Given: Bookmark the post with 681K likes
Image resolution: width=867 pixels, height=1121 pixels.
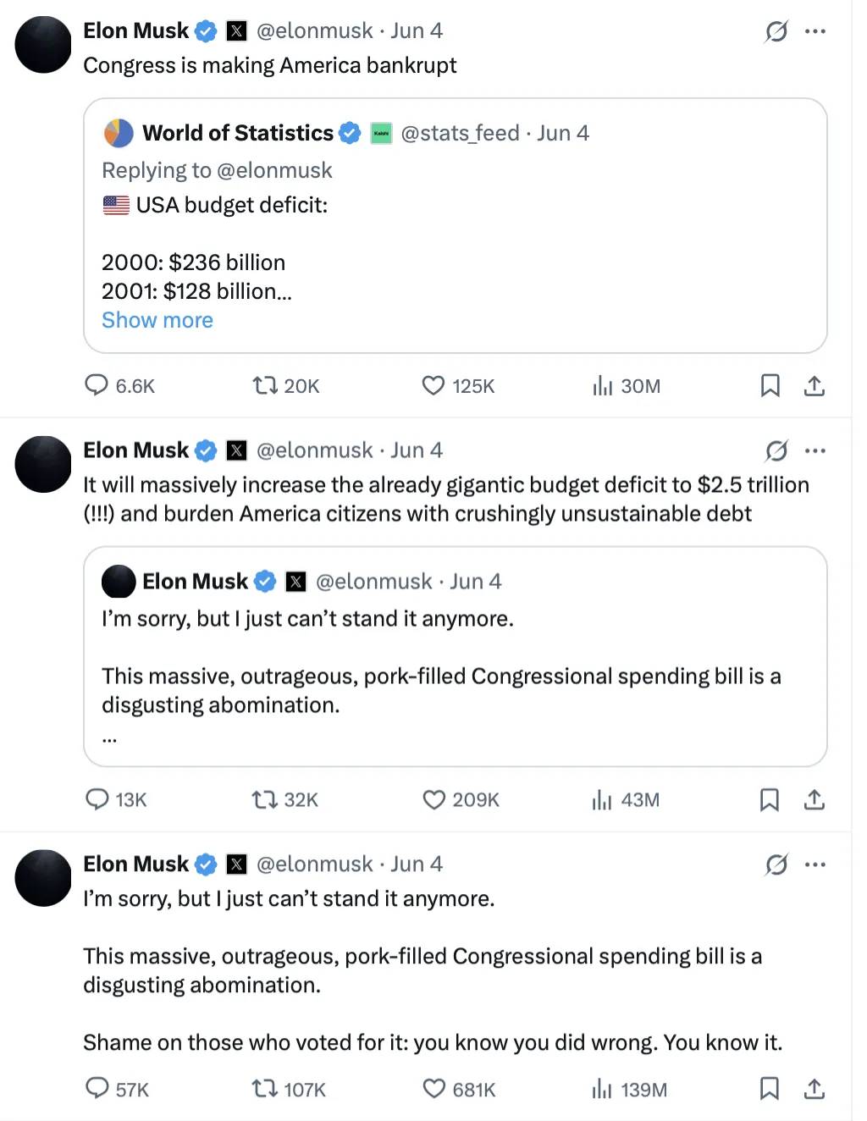Looking at the screenshot, I should click(x=770, y=1088).
